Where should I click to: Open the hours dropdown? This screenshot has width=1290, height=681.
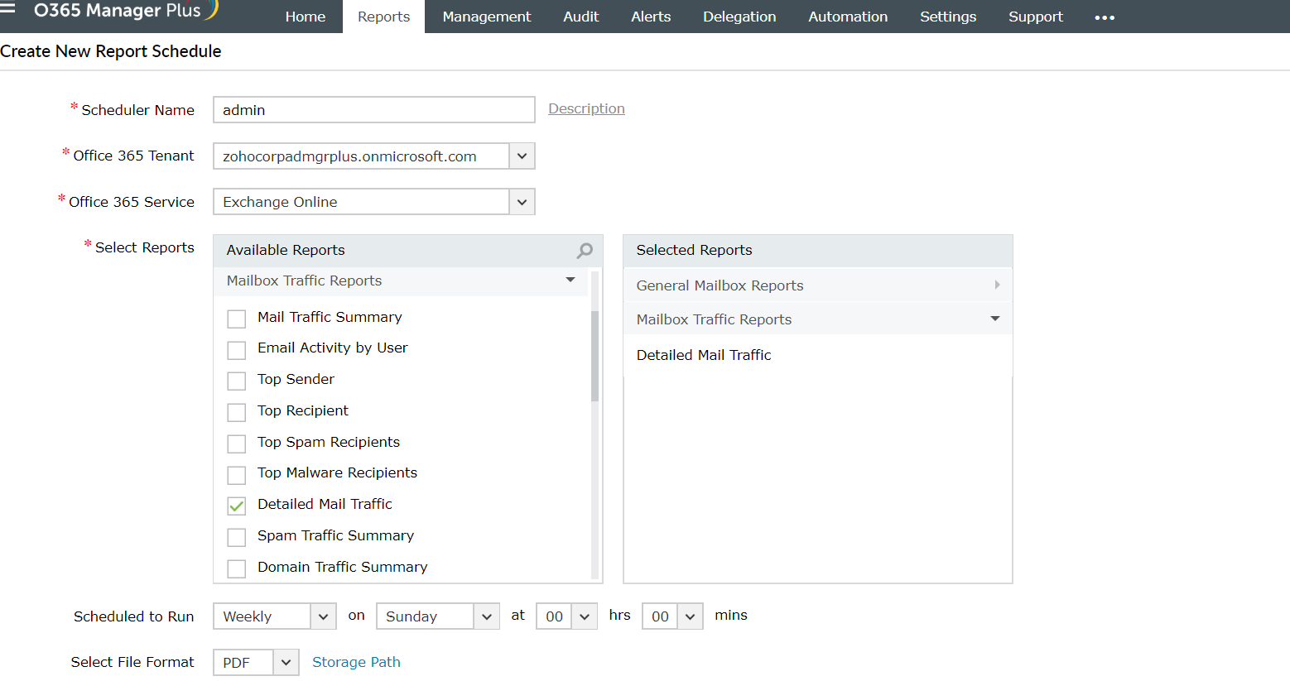click(585, 616)
